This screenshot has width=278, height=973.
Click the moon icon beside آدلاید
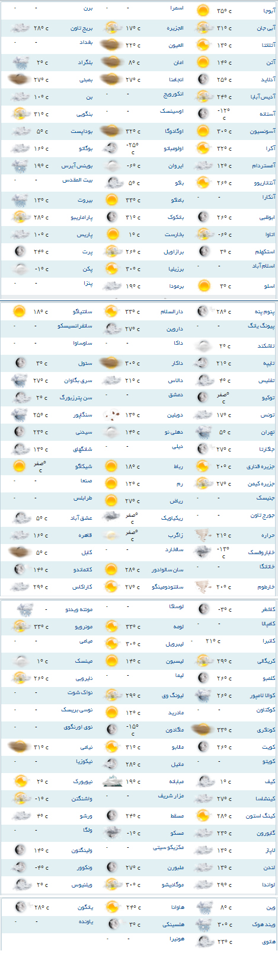coord(203,80)
